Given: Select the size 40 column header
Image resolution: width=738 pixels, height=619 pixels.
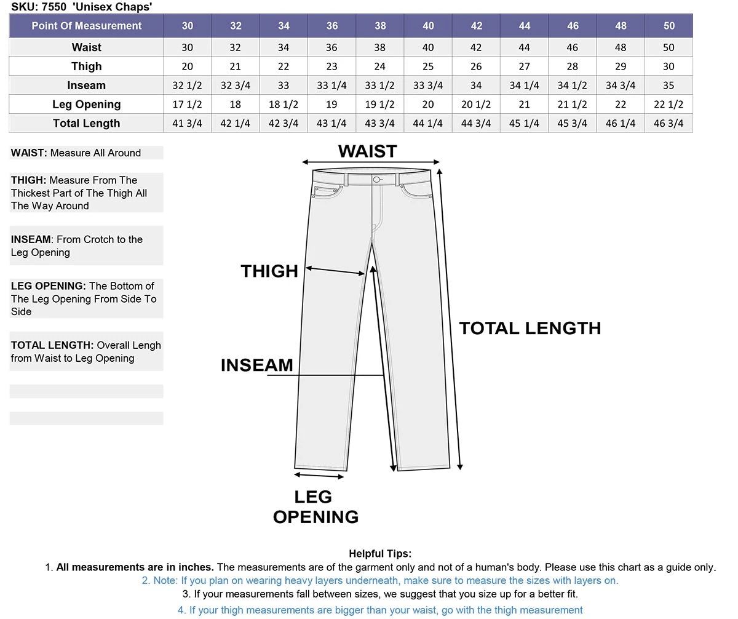Looking at the screenshot, I should pyautogui.click(x=428, y=26).
